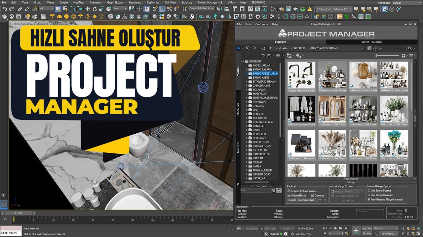Expand the Place Options rollout

point(351,179)
